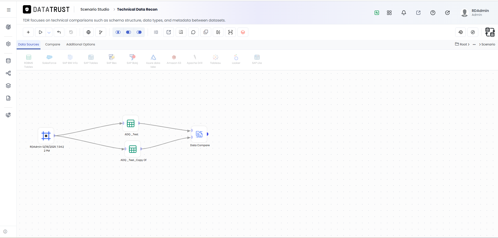The image size is (498, 238).
Task: Select the intersection join toggle
Action: pos(118,32)
